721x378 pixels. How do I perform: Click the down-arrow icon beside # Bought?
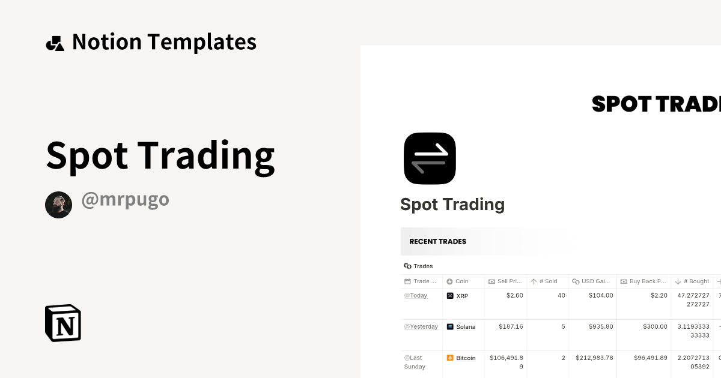click(678, 281)
